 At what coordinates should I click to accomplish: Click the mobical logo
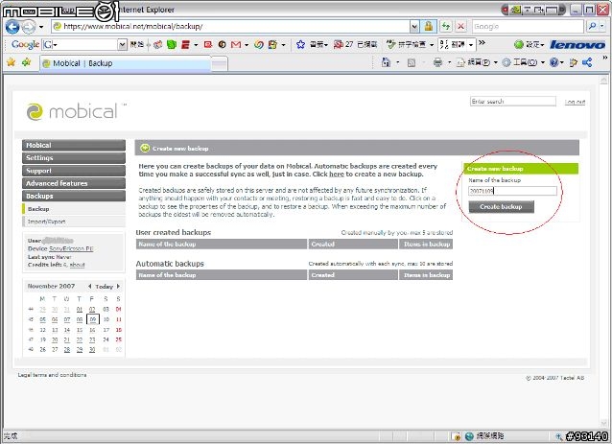[x=72, y=112]
